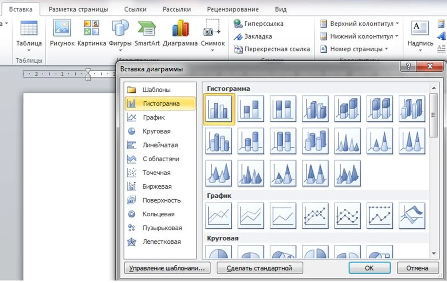Click the Управление шаблонами button
The height and width of the screenshot is (283, 447).
tap(167, 268)
